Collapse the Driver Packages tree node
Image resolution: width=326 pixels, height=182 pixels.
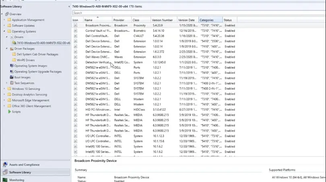coord(7,49)
